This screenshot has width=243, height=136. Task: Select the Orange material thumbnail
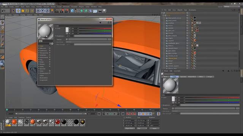pyautogui.click(x=14, y=122)
